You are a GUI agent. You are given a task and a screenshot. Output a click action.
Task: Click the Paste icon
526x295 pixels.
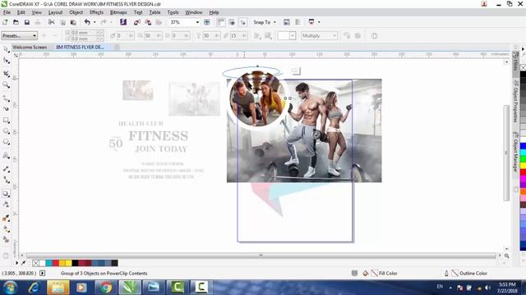tap(73, 22)
